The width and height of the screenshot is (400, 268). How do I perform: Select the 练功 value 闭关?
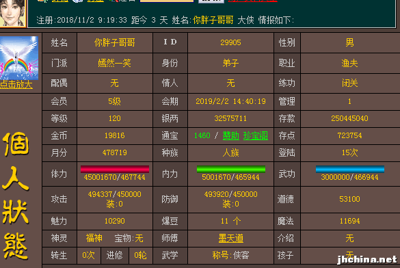350,83
